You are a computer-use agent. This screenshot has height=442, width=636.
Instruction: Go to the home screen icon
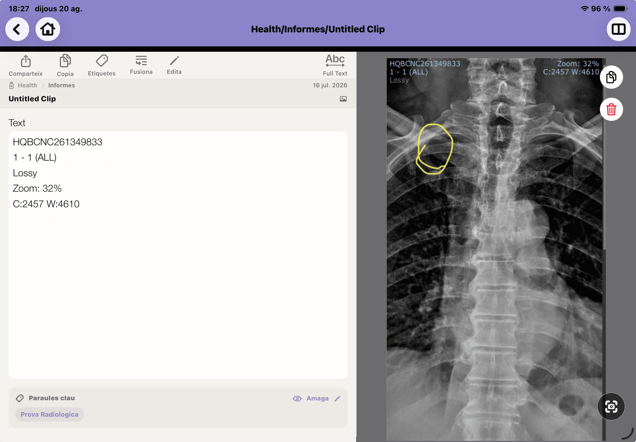coord(48,29)
